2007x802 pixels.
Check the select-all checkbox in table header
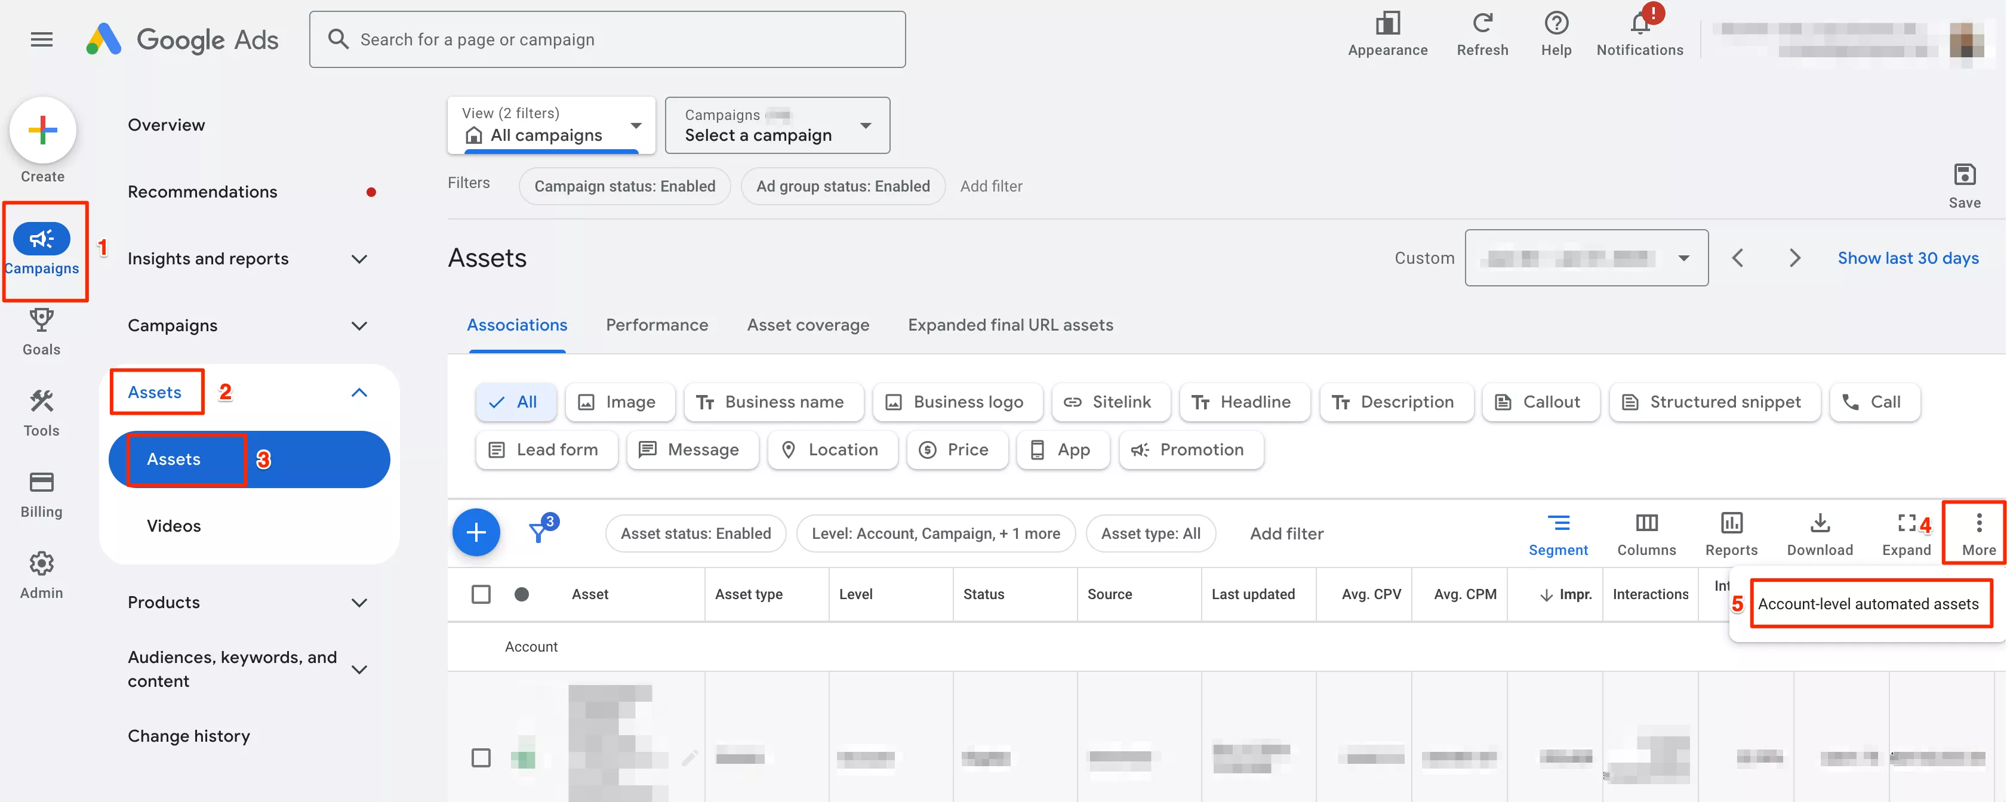(x=482, y=594)
